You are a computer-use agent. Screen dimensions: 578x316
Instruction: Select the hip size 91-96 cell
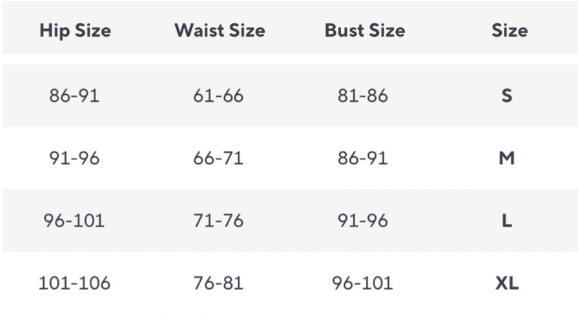(74, 159)
